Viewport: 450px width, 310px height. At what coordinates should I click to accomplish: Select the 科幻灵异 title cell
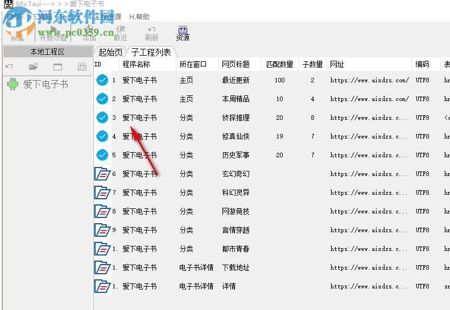click(x=236, y=192)
